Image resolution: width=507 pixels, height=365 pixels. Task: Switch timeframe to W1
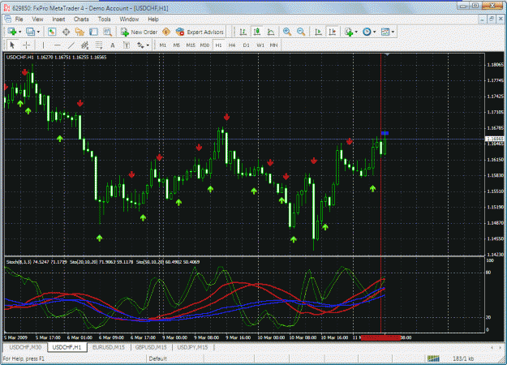click(260, 45)
